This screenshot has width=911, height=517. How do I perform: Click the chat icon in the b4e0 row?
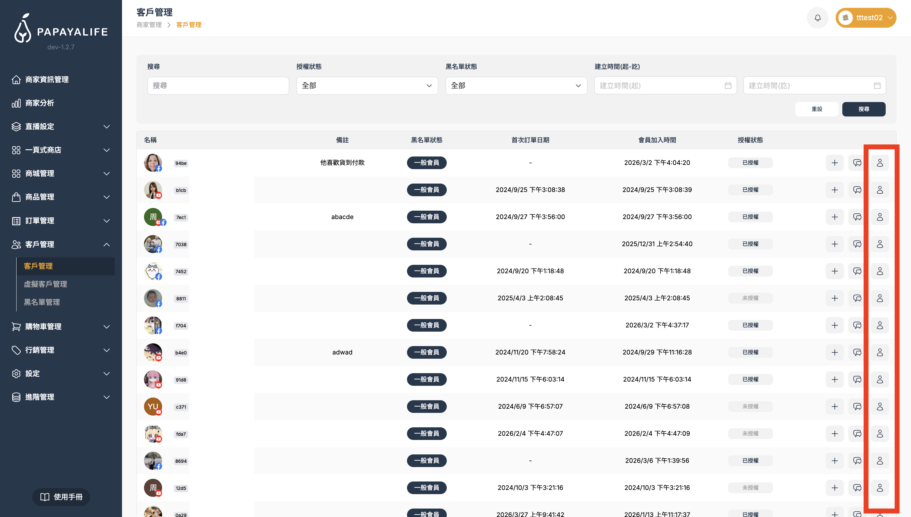[857, 352]
